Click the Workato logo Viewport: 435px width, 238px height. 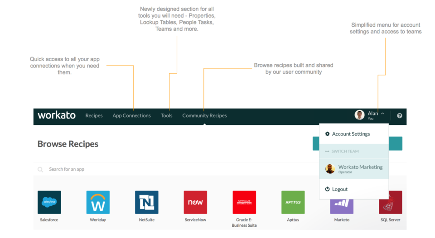point(57,115)
